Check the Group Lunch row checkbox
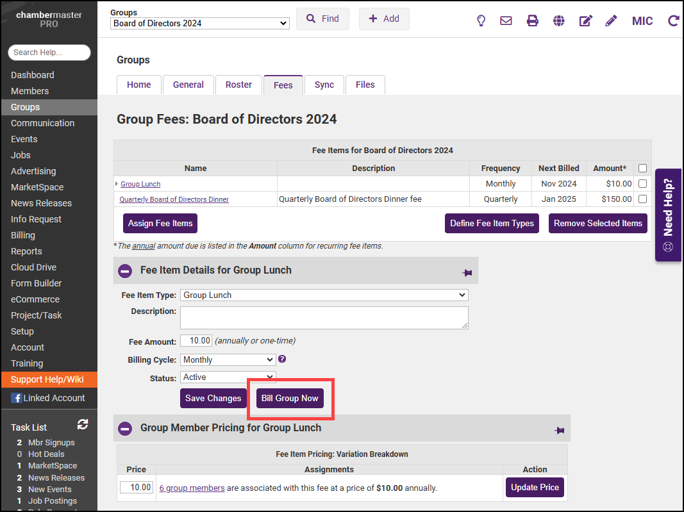This screenshot has height=512, width=684. [x=642, y=184]
